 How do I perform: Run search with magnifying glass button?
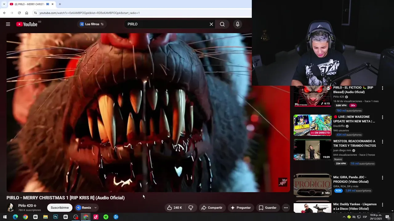pyautogui.click(x=222, y=24)
